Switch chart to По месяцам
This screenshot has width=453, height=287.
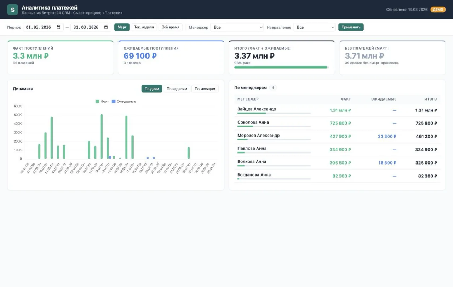205,89
